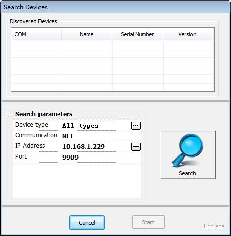Sort by the Serial Number column

(137, 34)
